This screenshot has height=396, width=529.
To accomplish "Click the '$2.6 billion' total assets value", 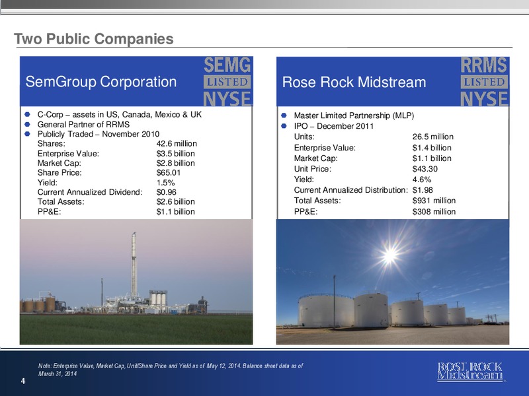I will pos(175,202).
